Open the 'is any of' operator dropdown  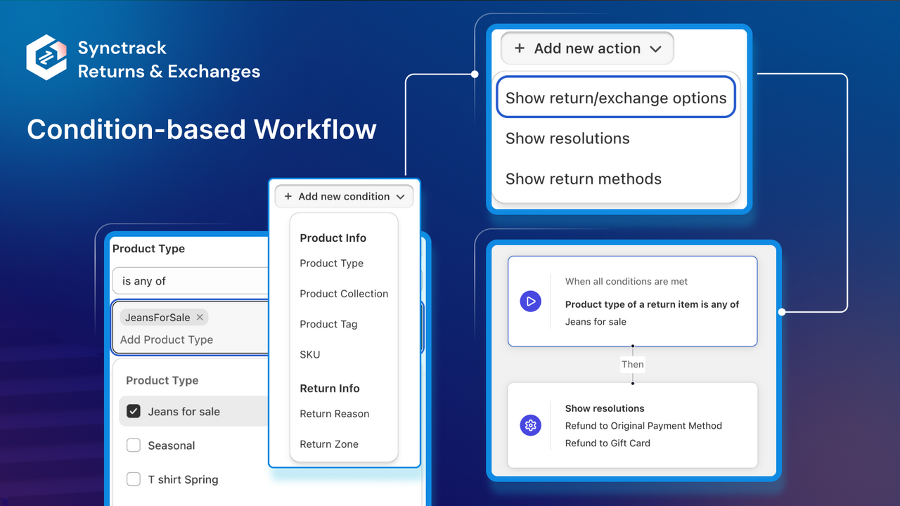[x=191, y=281]
